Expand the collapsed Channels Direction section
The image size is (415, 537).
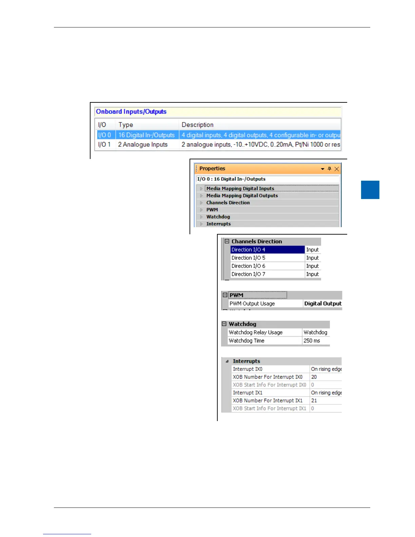201,203
